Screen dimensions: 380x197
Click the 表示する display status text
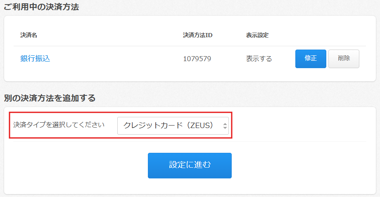[x=259, y=59]
